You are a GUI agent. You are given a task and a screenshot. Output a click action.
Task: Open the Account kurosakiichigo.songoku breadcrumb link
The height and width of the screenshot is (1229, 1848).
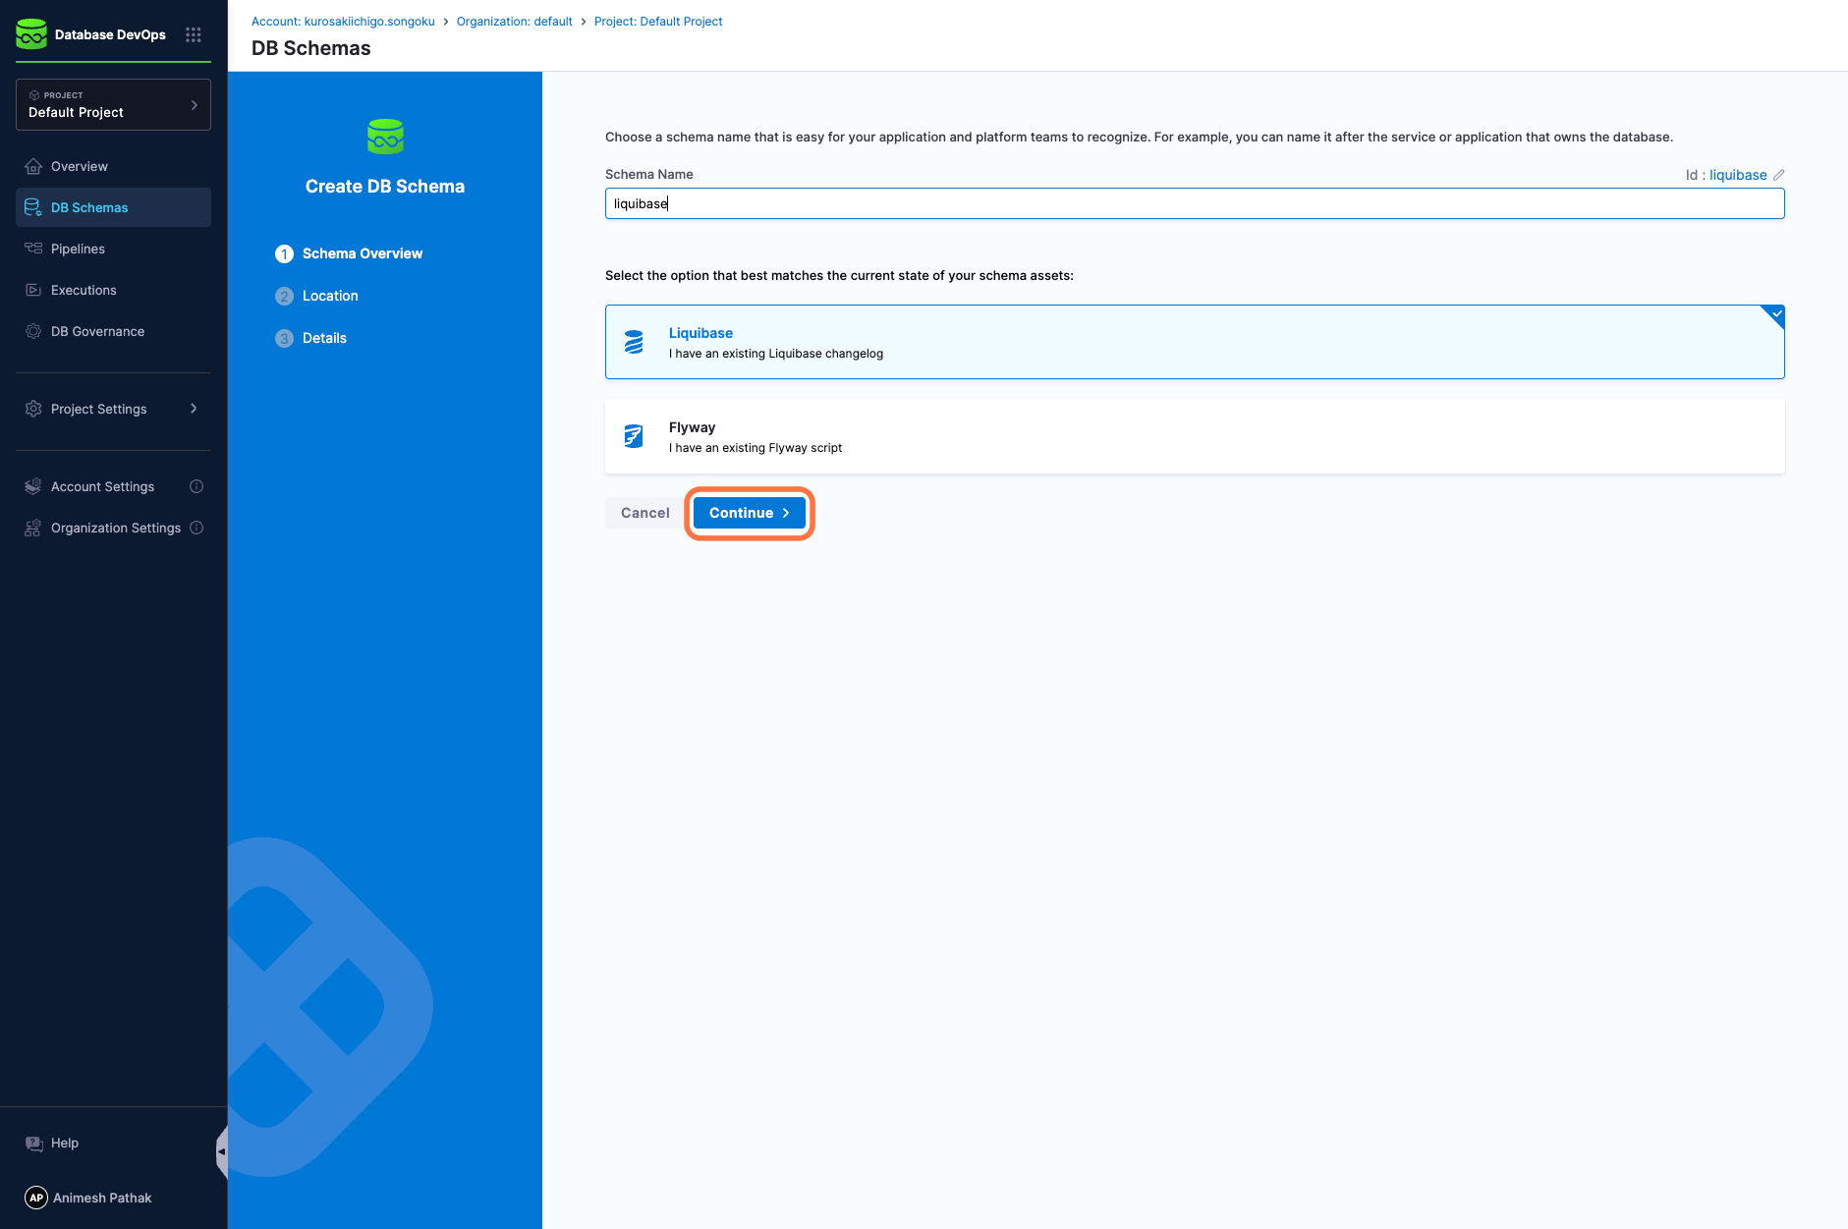tap(343, 21)
